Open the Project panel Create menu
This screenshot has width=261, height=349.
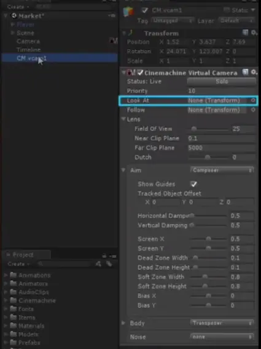click(x=18, y=264)
